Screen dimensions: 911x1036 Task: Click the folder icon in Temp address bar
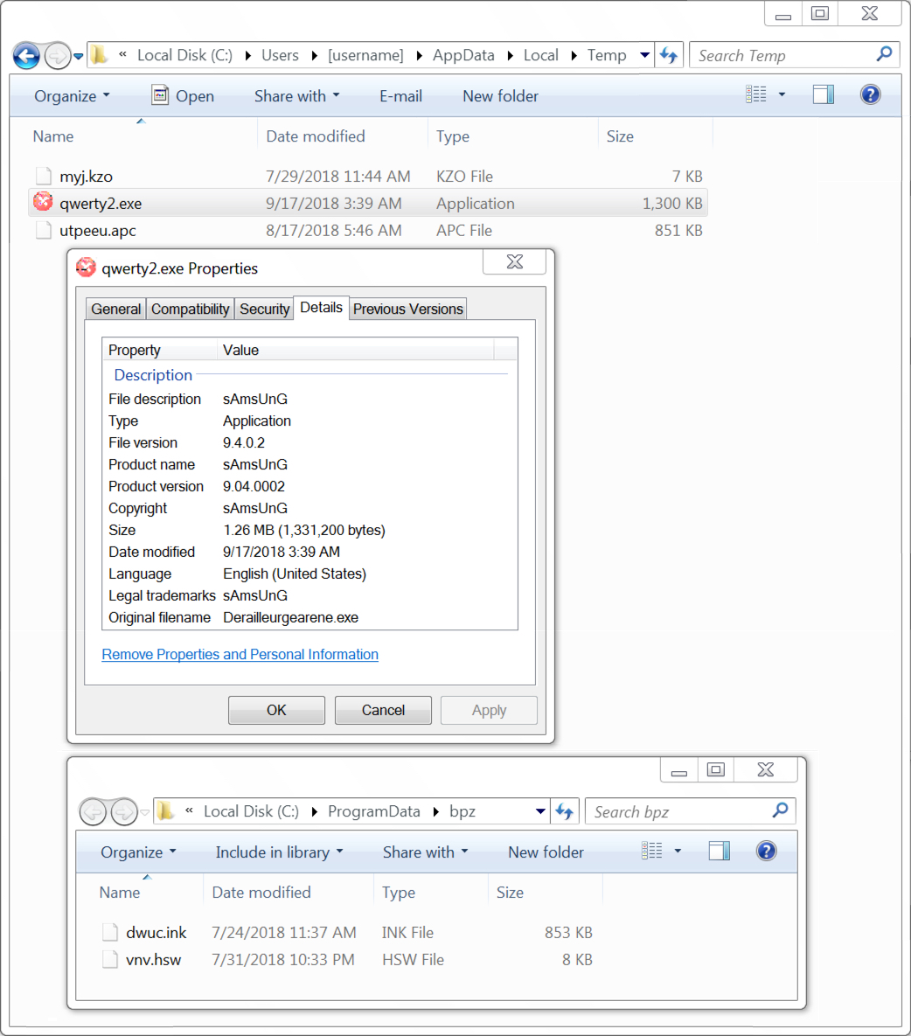point(99,55)
